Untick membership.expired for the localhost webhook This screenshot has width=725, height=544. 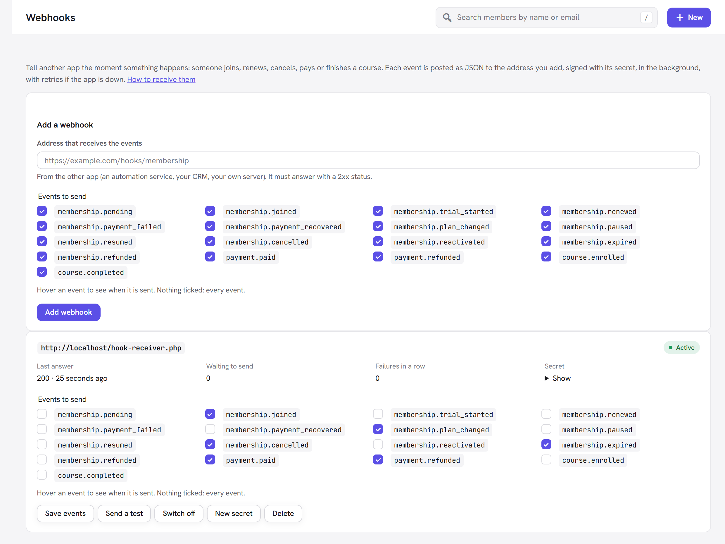[546, 445]
